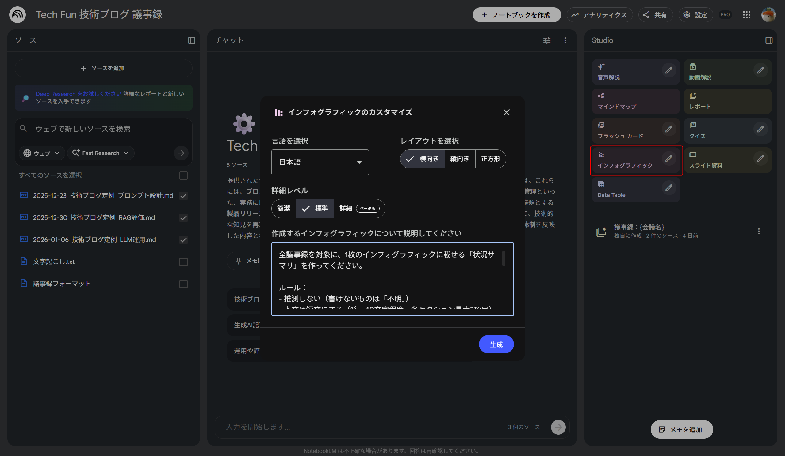The width and height of the screenshot is (785, 456).
Task: Select the 縦向き layout option
Action: 459,159
